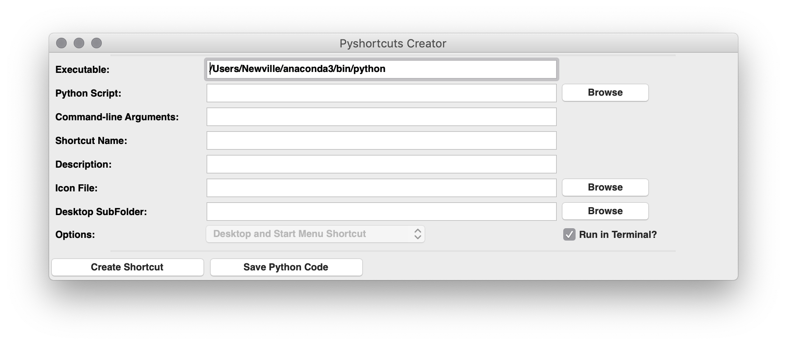The image size is (787, 345).
Task: Select the Shortcut Name input box
Action: [381, 140]
